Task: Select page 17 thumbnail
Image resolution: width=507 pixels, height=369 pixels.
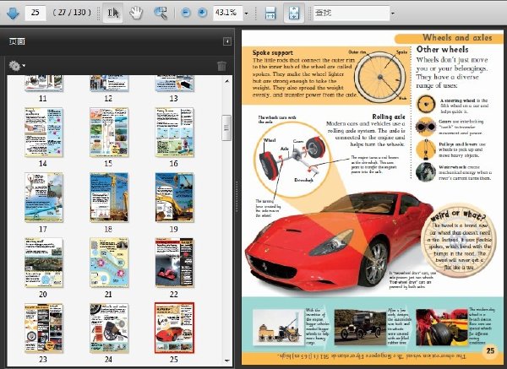Action: 44,197
